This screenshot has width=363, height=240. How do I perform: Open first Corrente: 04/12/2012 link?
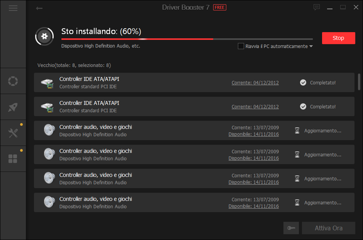pos(255,83)
